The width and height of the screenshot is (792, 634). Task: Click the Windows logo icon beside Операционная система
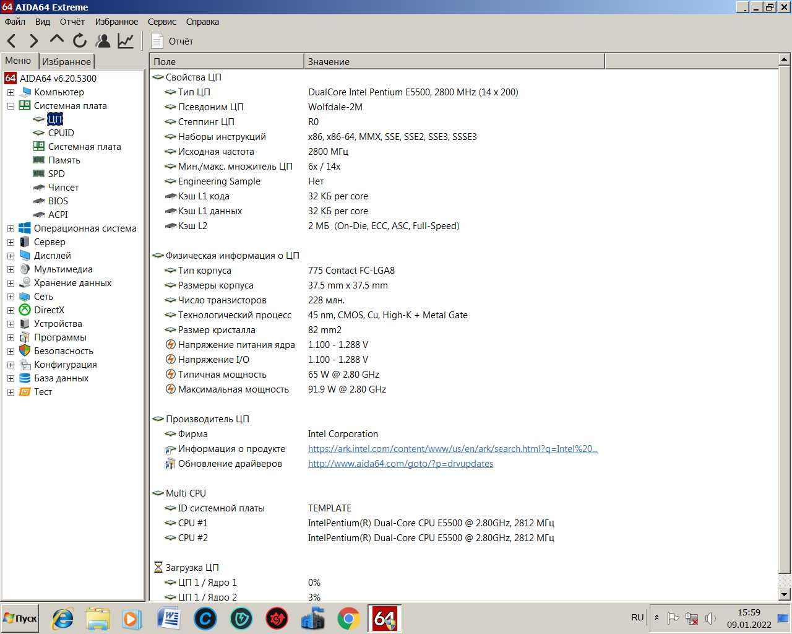[x=25, y=228]
